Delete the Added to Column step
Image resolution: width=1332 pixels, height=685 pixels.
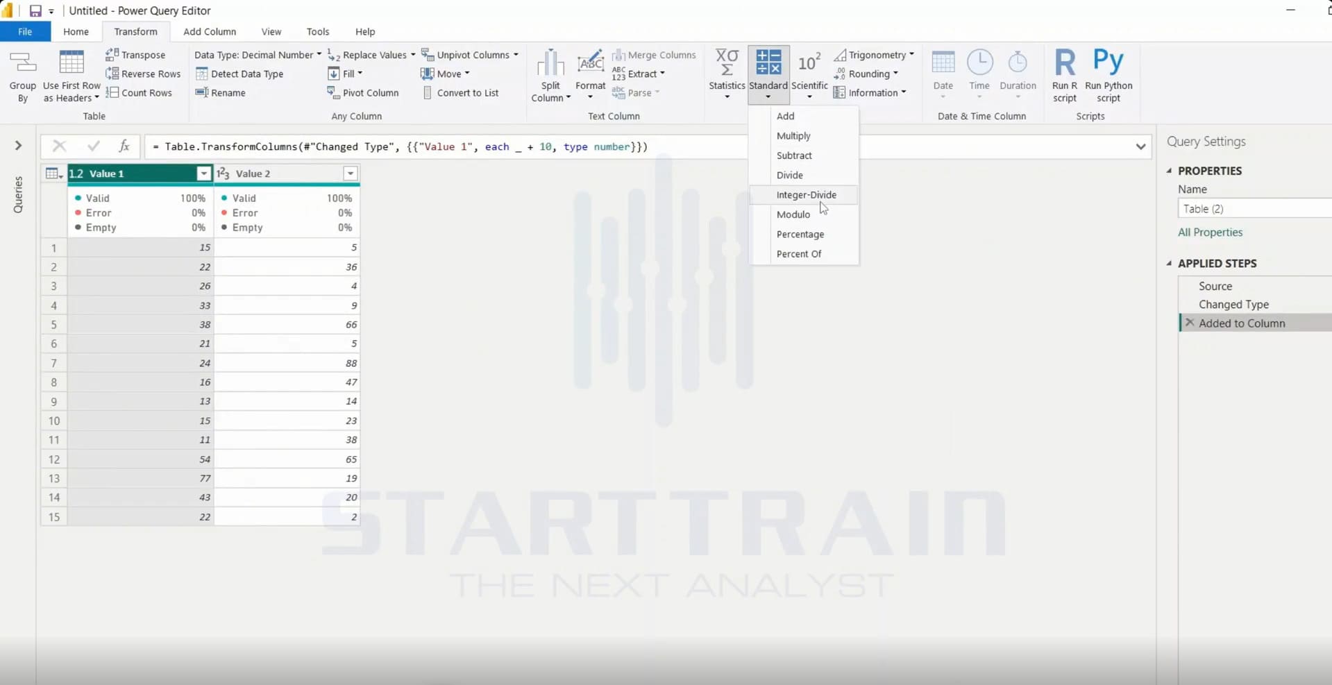[1190, 323]
